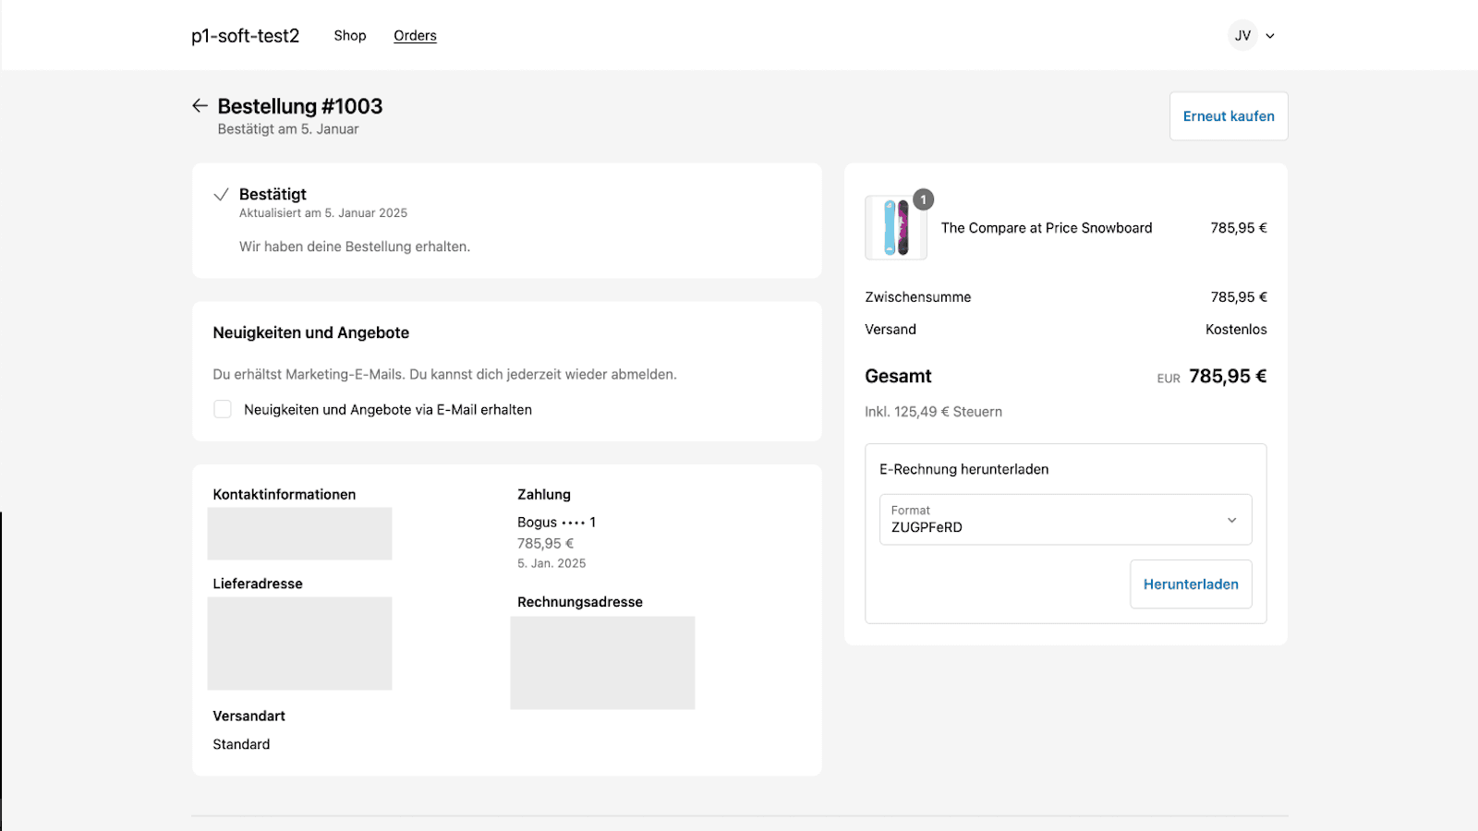The image size is (1478, 831).
Task: Select the Standard Versandart label
Action: coord(240,744)
